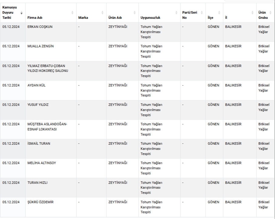The width and height of the screenshot is (275, 219).
Task: Click MÜŞTEBA ASLANDOĞAN-ESNAF LOKANTASI firm name
Action: coord(47,126)
